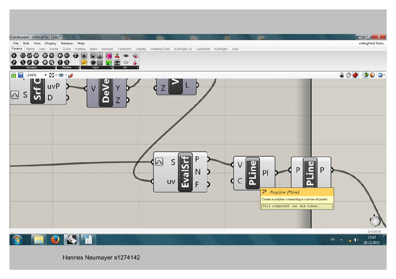Disable preview geometry with the dark cap icon

coord(342,75)
